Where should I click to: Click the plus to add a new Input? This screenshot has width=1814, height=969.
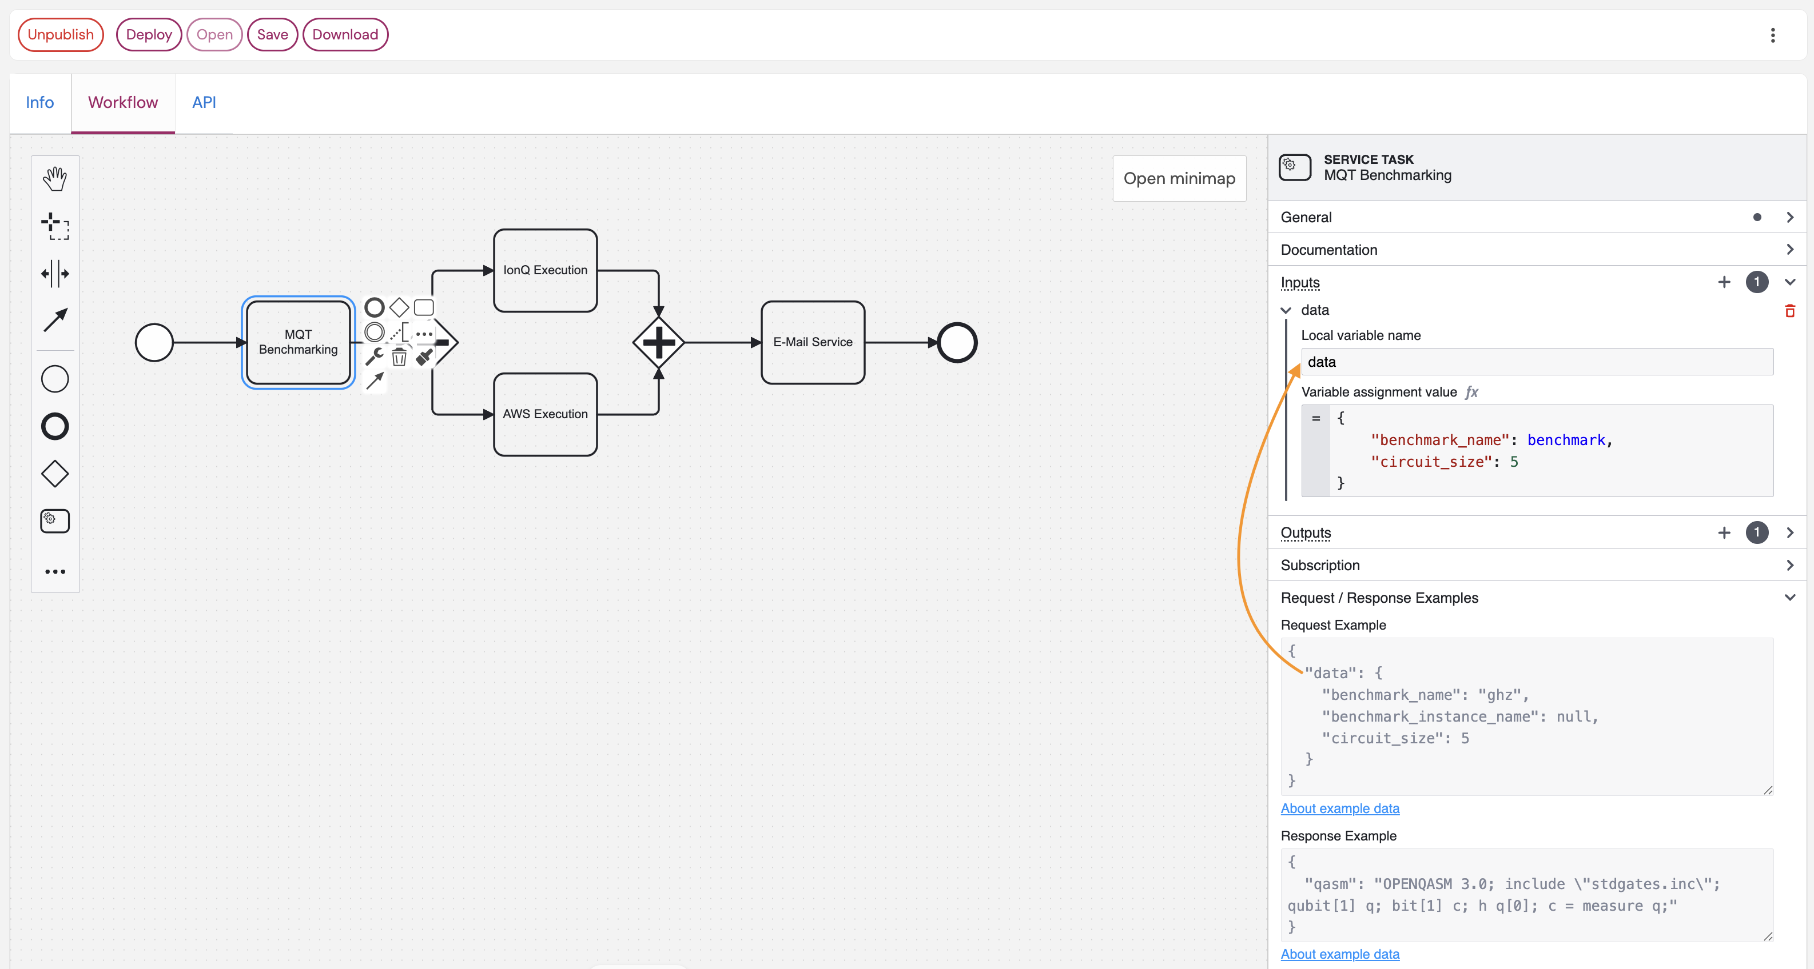click(1724, 282)
